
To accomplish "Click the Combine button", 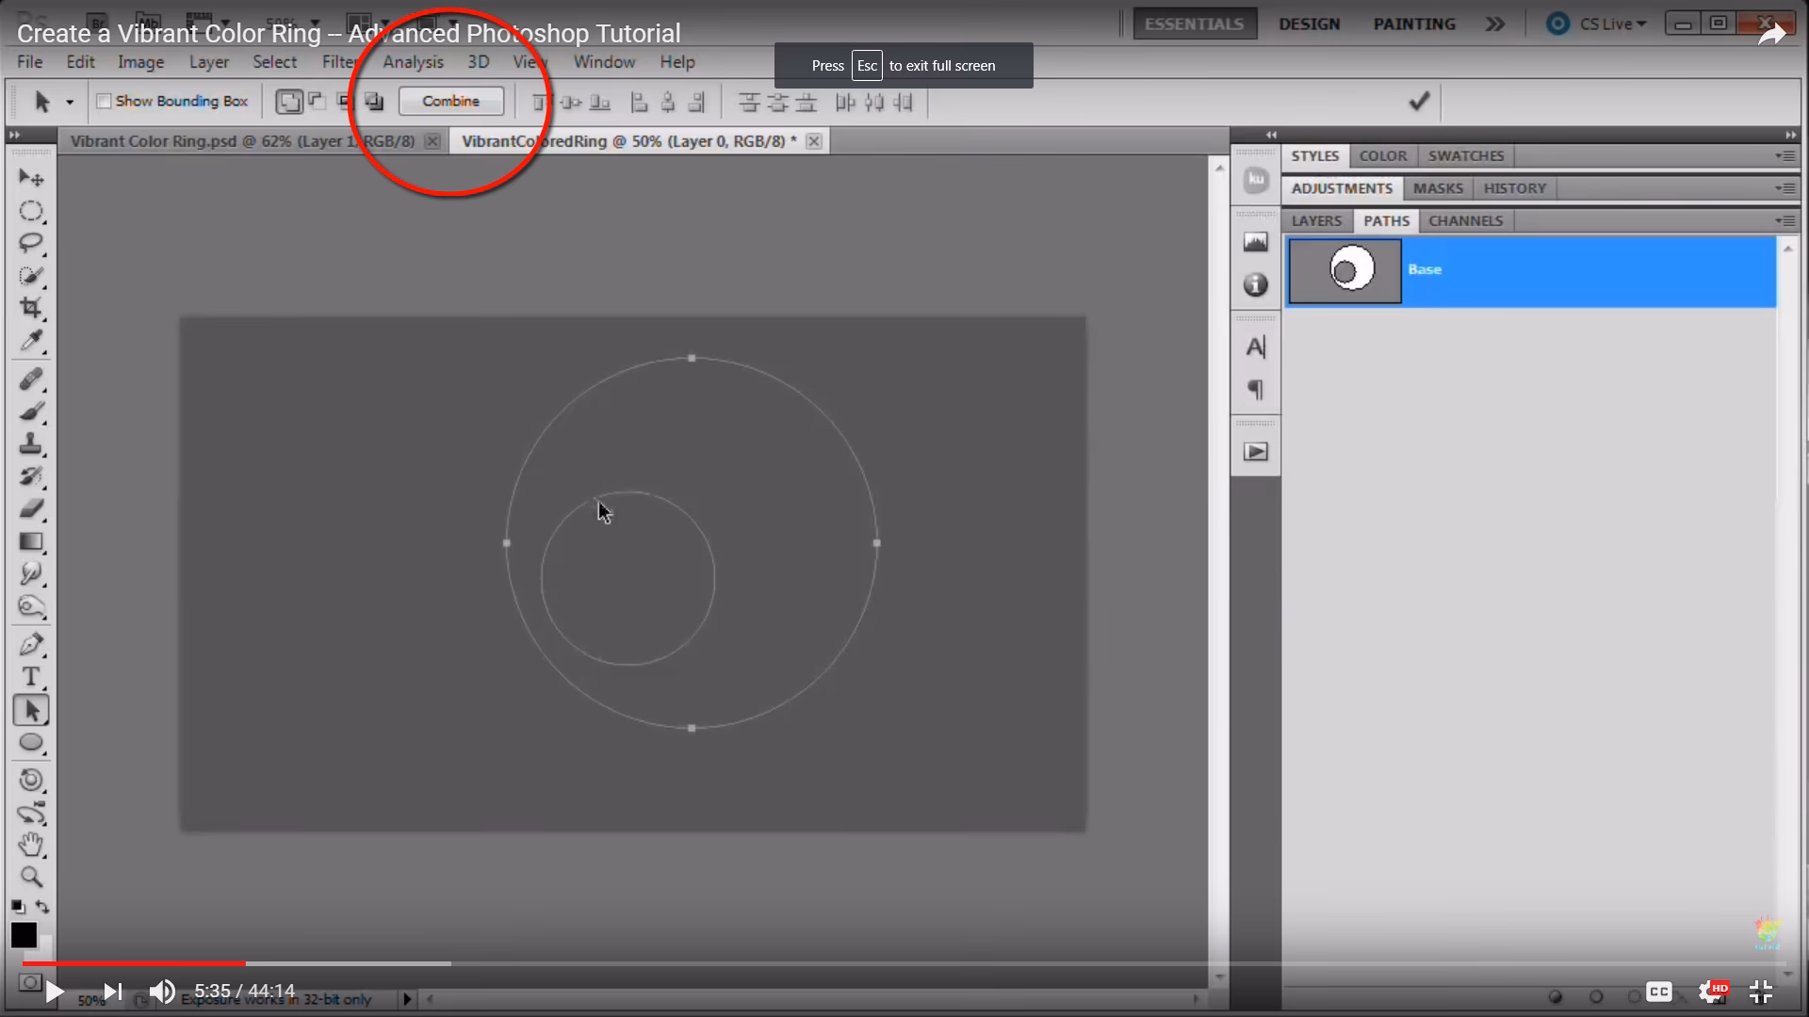I will click(451, 101).
